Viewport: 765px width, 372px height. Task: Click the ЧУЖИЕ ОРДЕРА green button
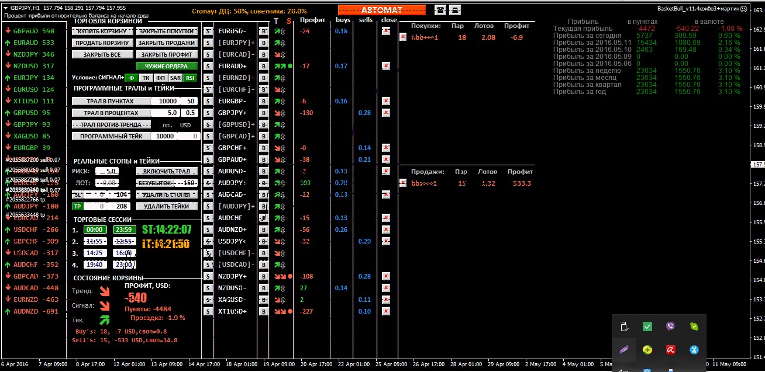[x=167, y=66]
